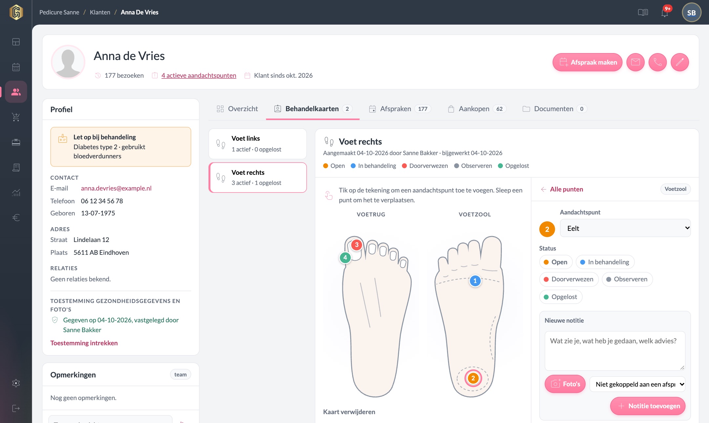Switch to the Documenten tab
Image resolution: width=709 pixels, height=423 pixels.
click(x=554, y=109)
